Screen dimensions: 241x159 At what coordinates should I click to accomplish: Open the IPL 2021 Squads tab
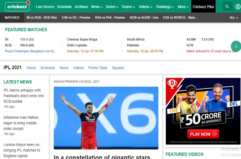[118, 68]
